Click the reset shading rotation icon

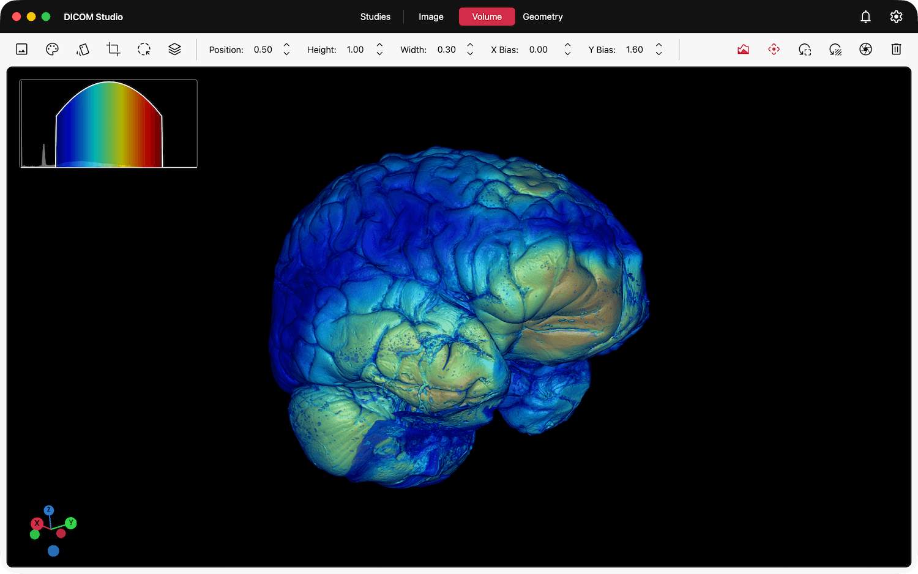(835, 50)
